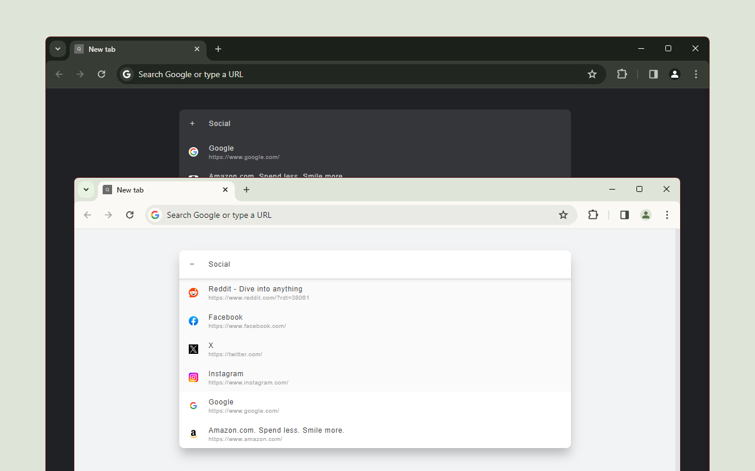Click the star bookmark icon in dark window

click(x=592, y=74)
